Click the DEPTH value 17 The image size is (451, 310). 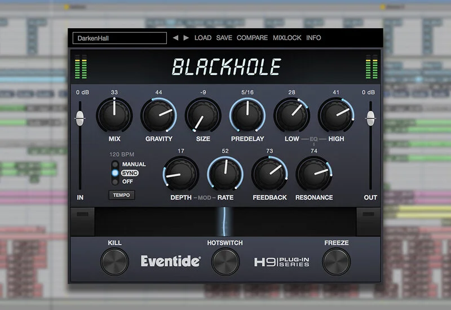tap(180, 151)
